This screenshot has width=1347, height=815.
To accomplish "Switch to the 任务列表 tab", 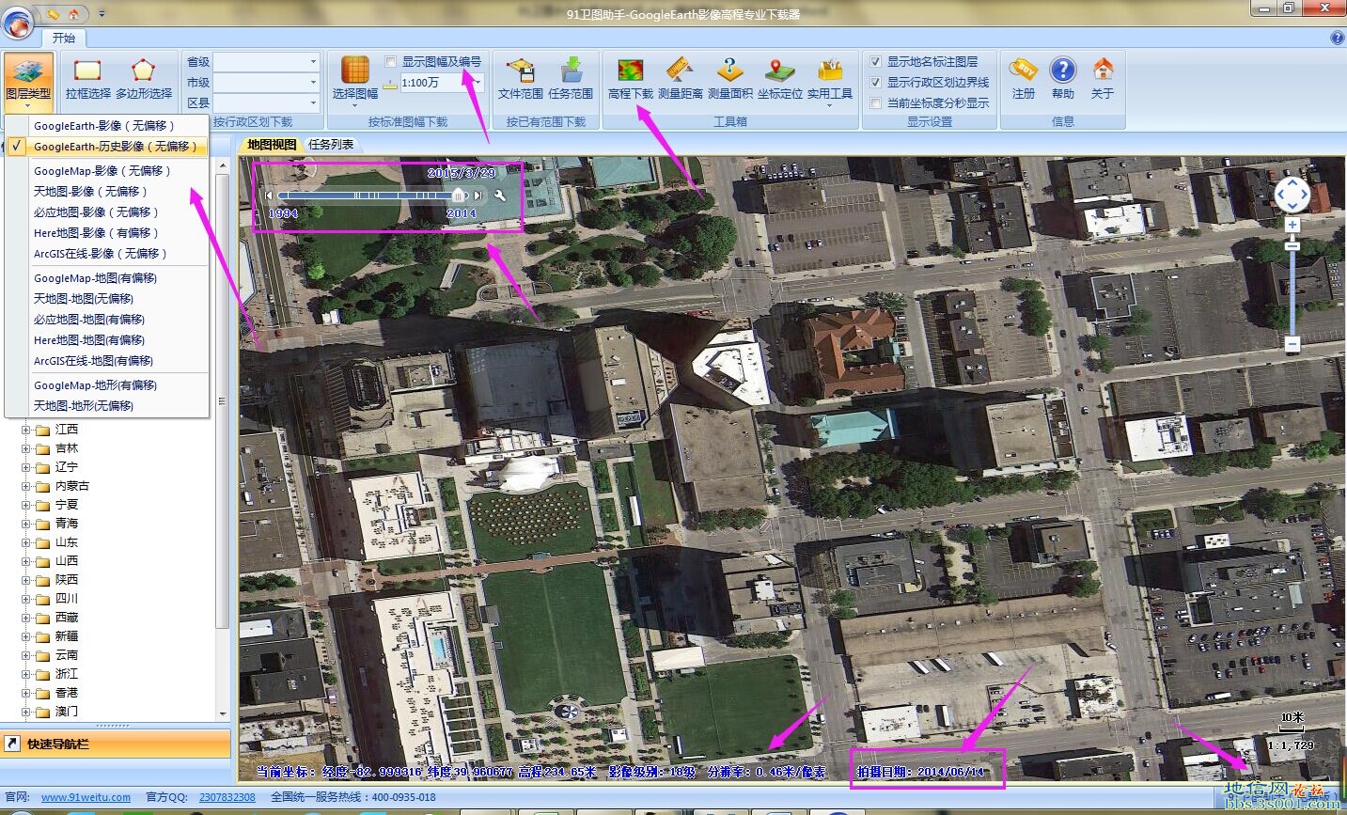I will pyautogui.click(x=331, y=145).
